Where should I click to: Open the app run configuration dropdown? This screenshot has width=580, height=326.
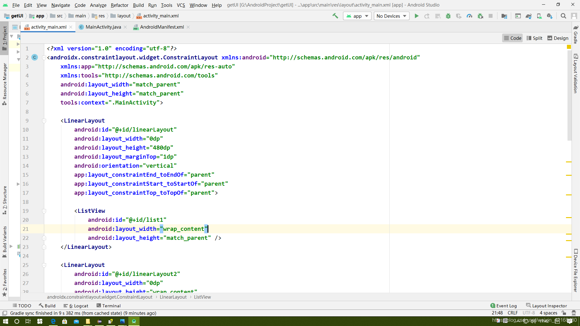357,16
